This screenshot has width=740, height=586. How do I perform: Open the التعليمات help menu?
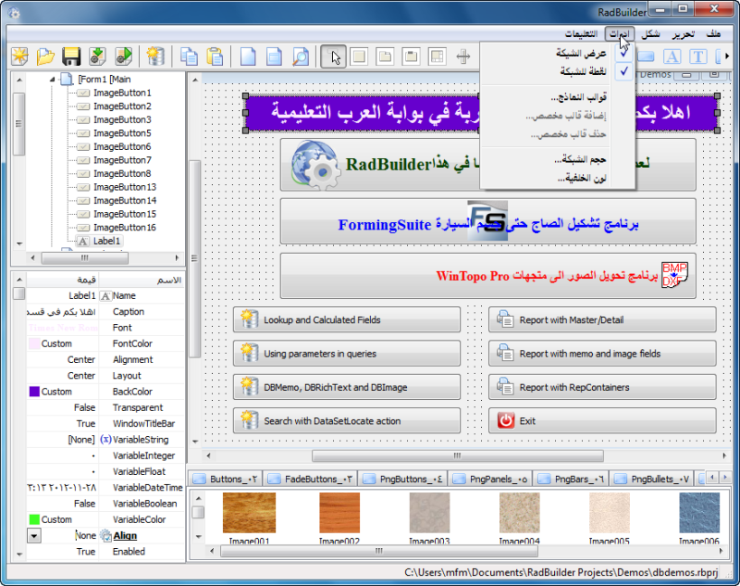click(x=581, y=34)
